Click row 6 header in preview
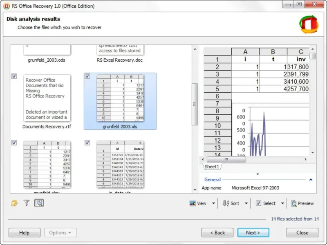Screen dimensions: 327x245 (217, 96)
